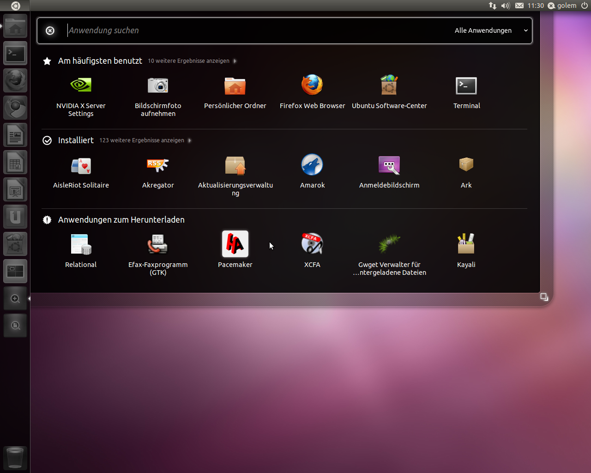The image size is (591, 473).
Task: Select Relational app for download
Action: coord(81,251)
